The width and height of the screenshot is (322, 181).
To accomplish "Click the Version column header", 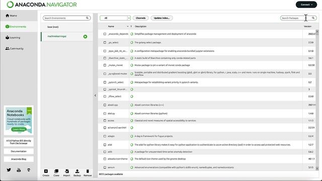I will [x=307, y=27].
